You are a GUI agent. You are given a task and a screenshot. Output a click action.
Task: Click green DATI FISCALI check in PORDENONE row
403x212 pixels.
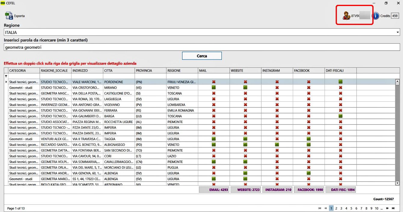coord(340,82)
